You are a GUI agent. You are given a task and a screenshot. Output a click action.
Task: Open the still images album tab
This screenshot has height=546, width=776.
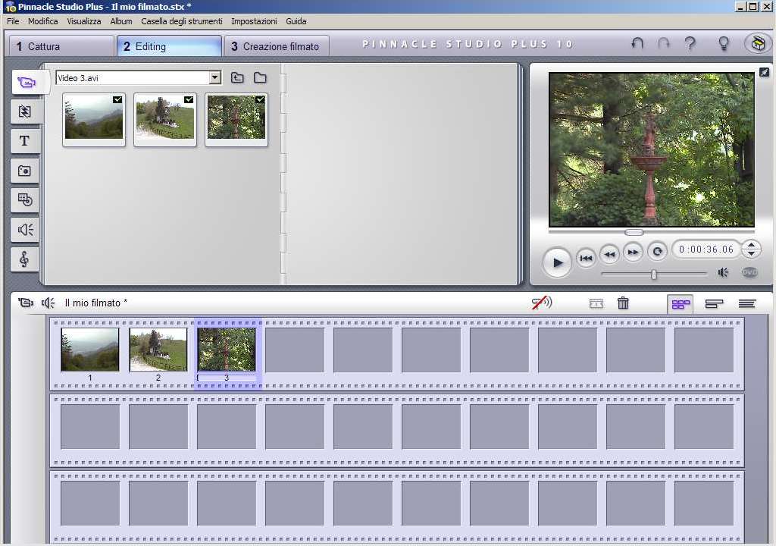coord(25,171)
